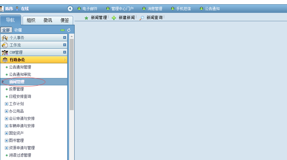Click the 工作流 workflow icon
The image size is (287, 160).
(x=5, y=45)
